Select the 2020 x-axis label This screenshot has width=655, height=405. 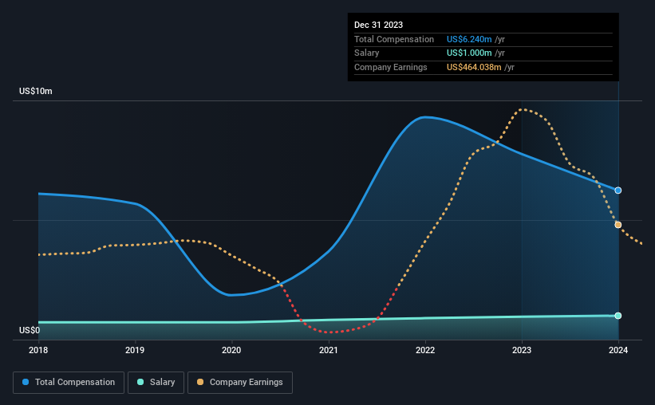pyautogui.click(x=231, y=350)
